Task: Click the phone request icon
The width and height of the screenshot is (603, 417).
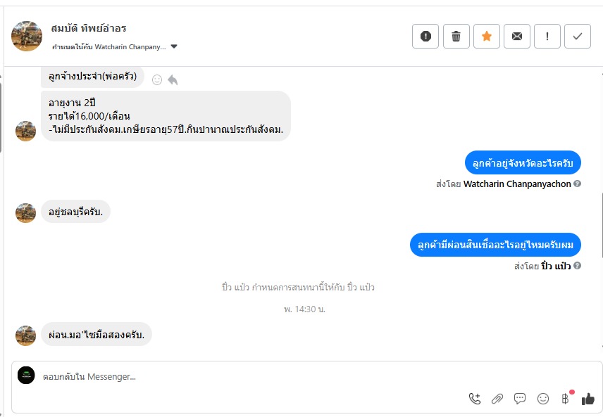Action: [475, 399]
